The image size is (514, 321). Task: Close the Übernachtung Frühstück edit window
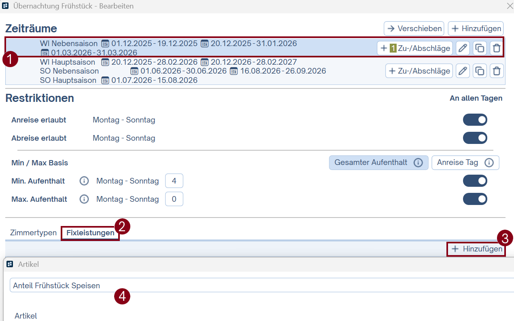[510, 6]
